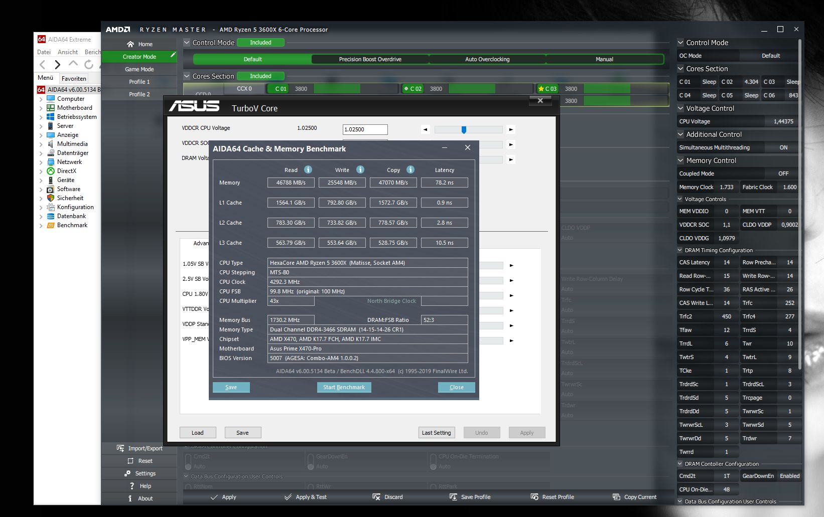Click Discard in Ryzen Master bottom bar
Screen dimensions: 824x517
click(387, 497)
